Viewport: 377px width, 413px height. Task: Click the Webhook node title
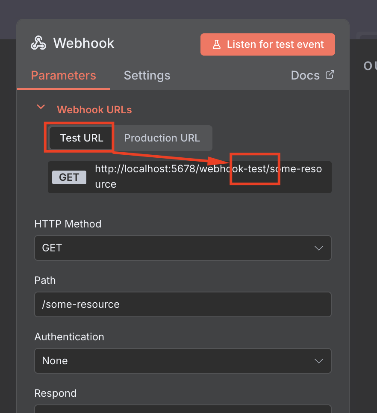pyautogui.click(x=84, y=43)
